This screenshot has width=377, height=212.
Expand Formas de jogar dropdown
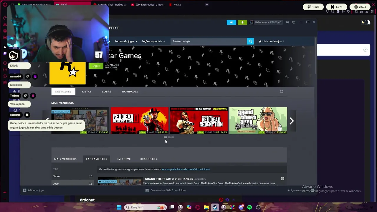pos(126,41)
